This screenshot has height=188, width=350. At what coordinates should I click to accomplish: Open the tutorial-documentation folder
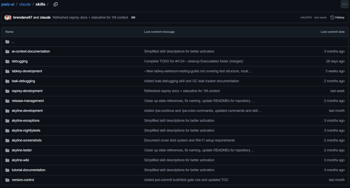[x=29, y=170]
